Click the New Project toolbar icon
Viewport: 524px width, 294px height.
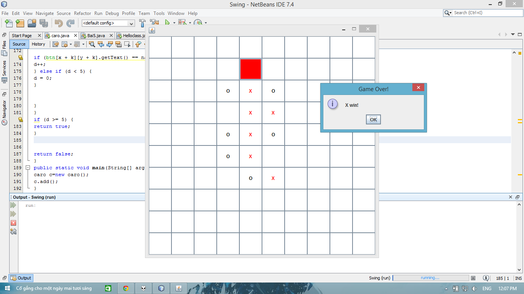[20, 23]
